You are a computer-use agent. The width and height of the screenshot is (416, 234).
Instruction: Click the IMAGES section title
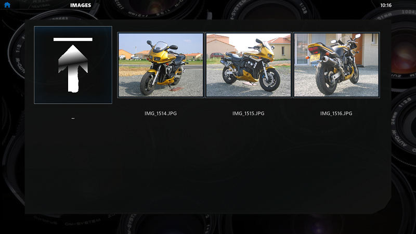(81, 5)
